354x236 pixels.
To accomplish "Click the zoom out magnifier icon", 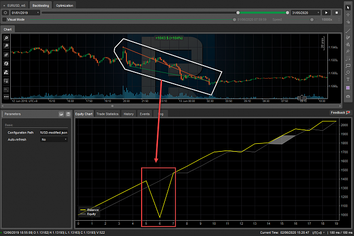I will click(6, 46).
